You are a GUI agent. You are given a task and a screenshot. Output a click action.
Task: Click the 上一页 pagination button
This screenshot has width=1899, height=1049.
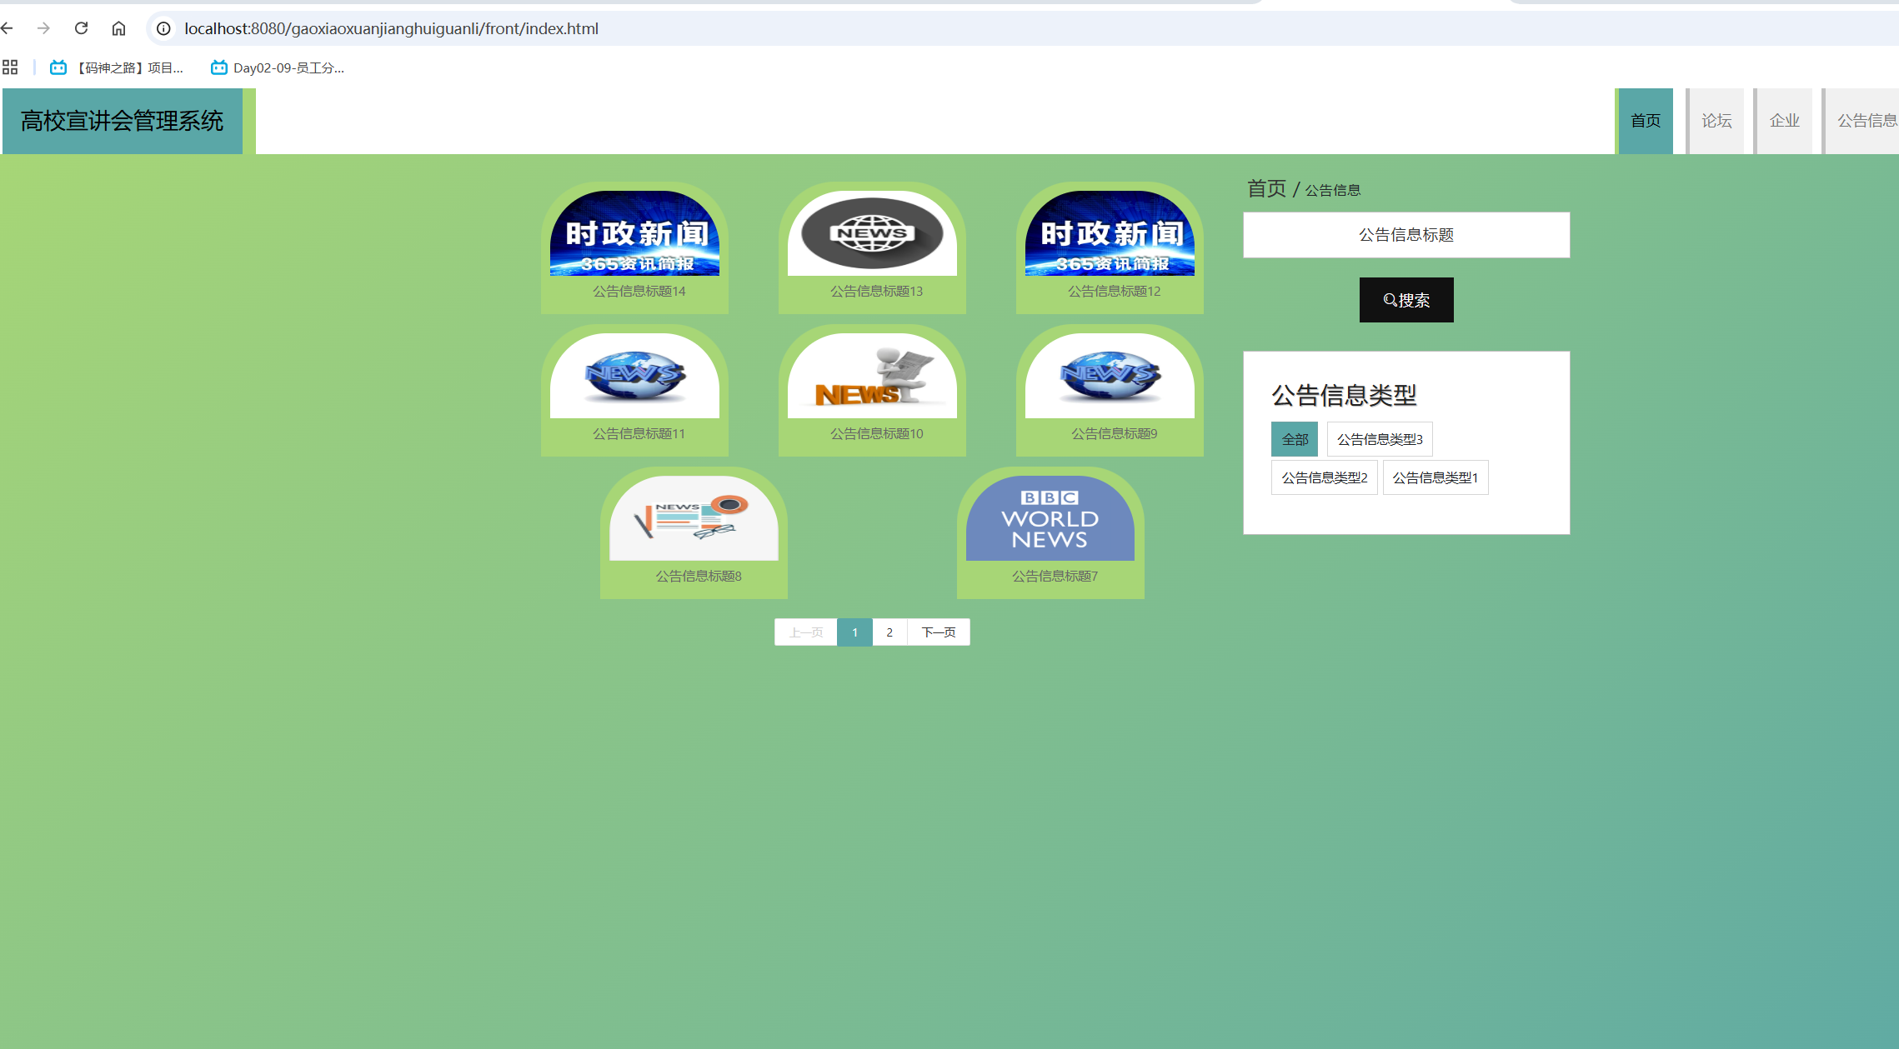(806, 632)
